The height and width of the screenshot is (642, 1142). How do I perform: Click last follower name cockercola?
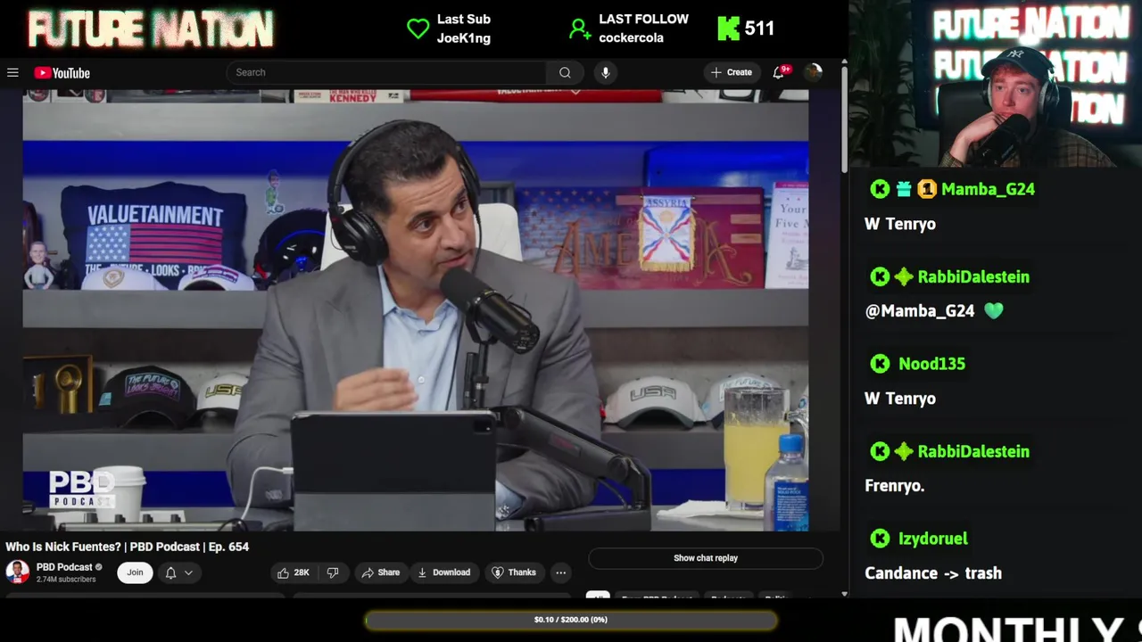point(631,38)
